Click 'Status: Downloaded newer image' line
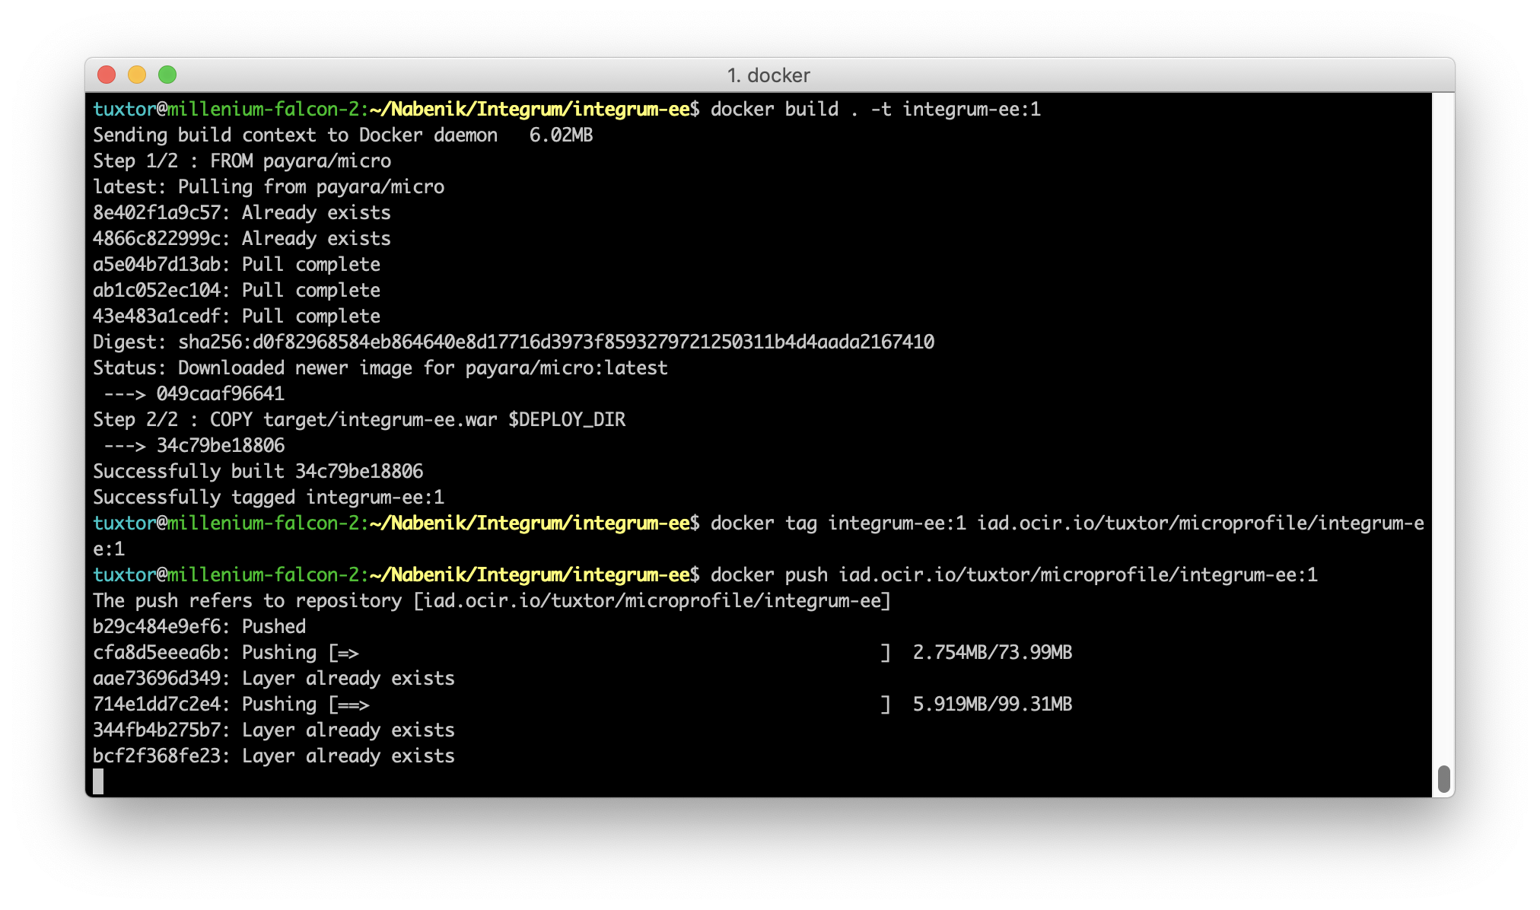 click(380, 368)
